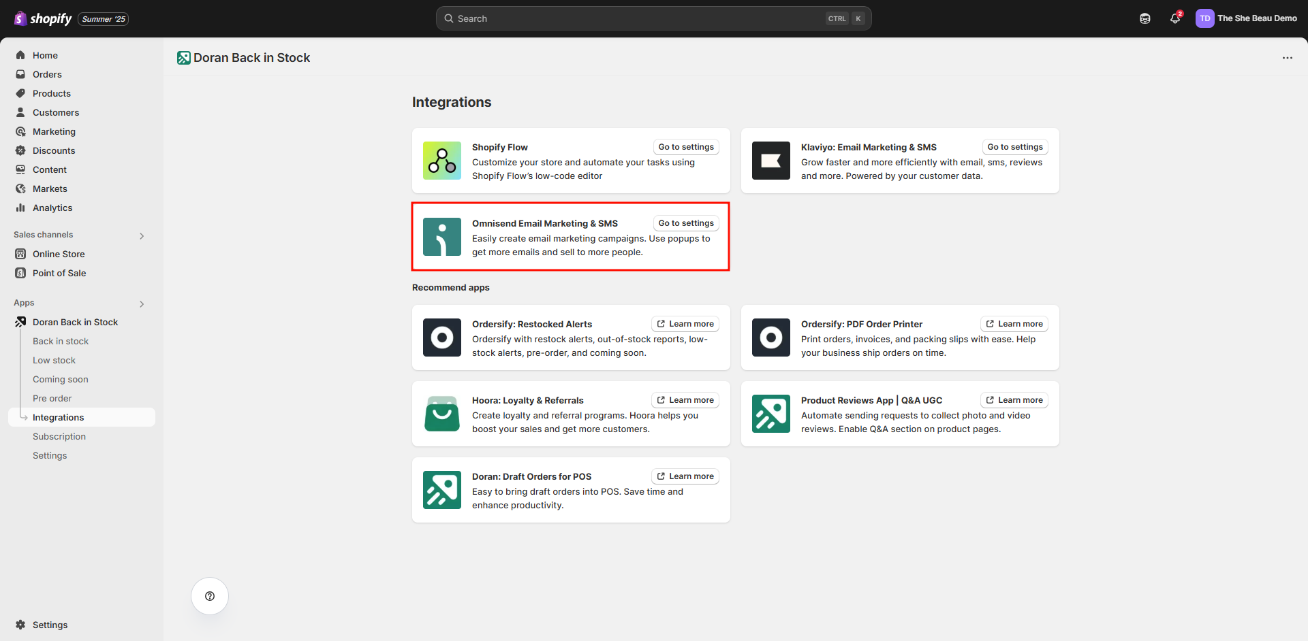Viewport: 1308px width, 641px height.
Task: Open the help question mark button
Action: pos(210,596)
